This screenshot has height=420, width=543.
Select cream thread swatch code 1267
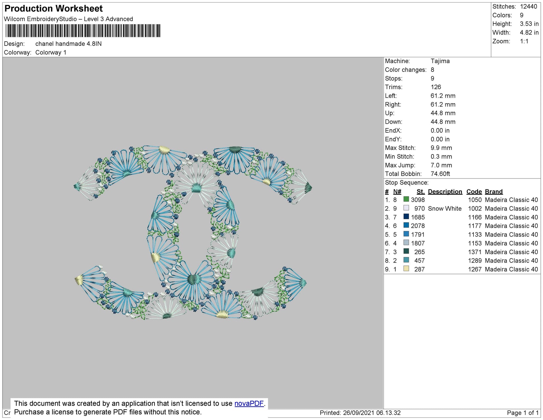(x=406, y=269)
